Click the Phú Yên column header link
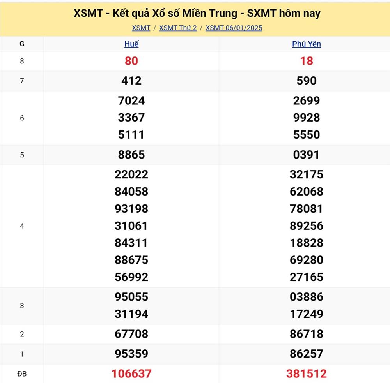 tap(307, 44)
